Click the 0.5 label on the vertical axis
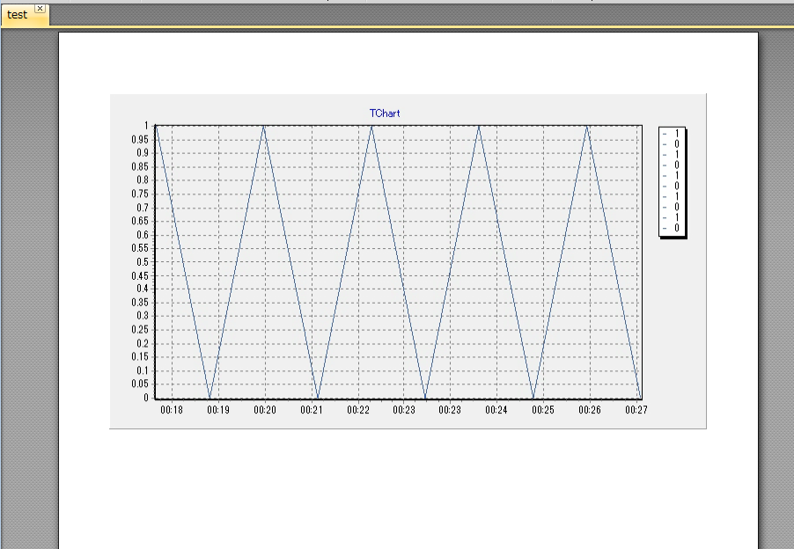This screenshot has width=794, height=549. (143, 261)
